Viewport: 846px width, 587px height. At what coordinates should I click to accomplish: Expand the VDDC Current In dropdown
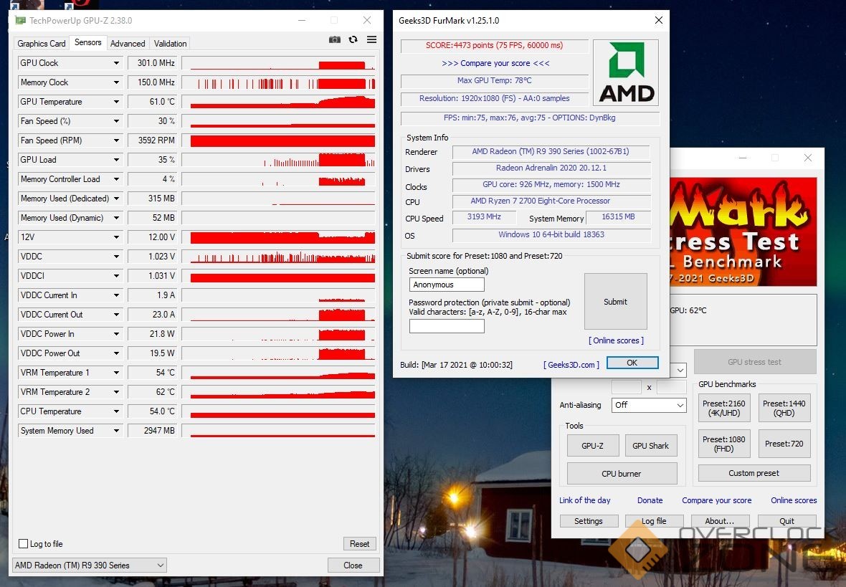[x=116, y=295]
